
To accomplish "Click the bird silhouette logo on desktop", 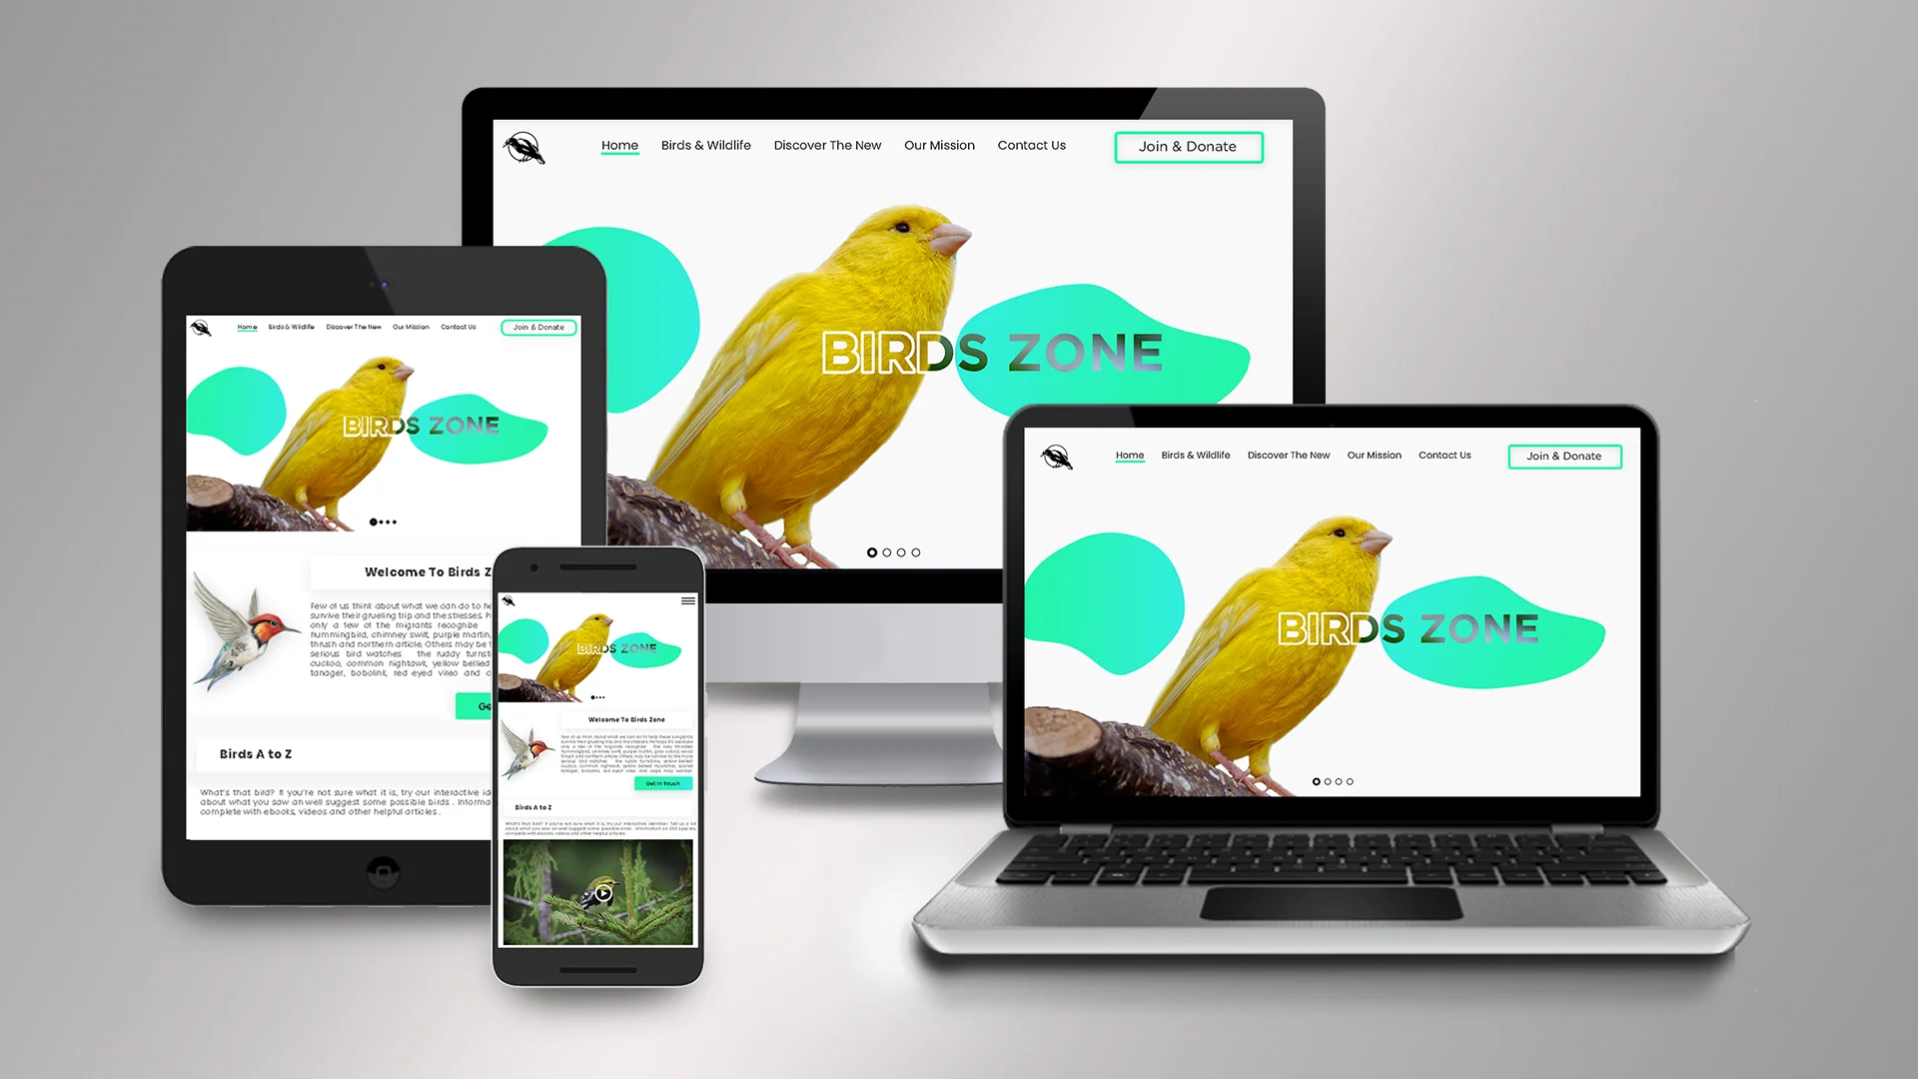I will click(523, 146).
